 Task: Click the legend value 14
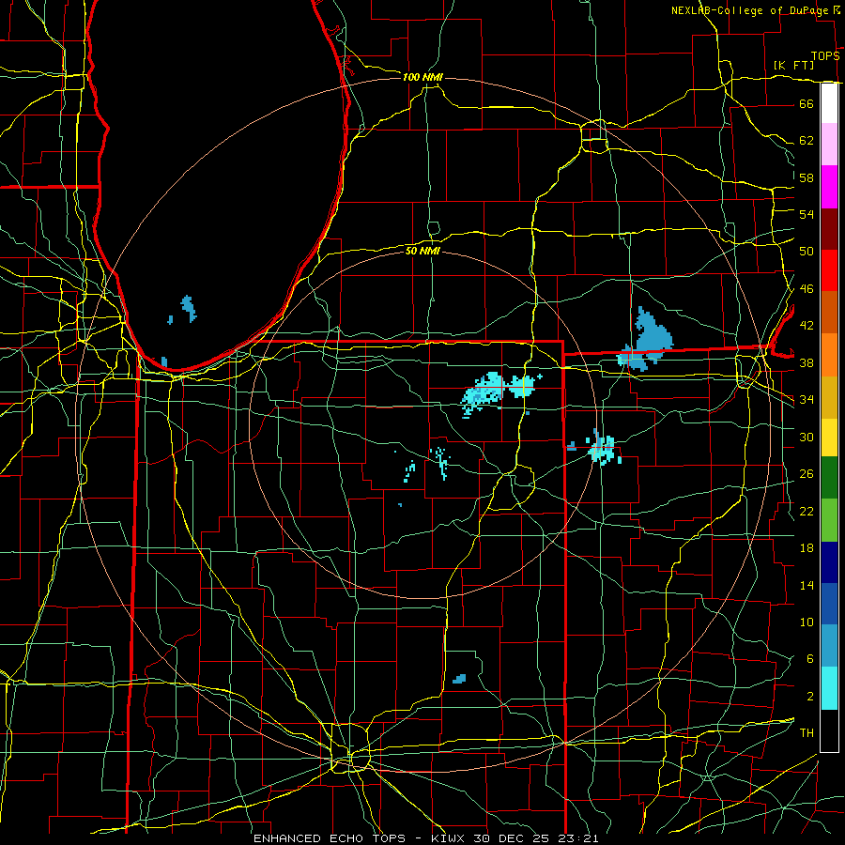[x=807, y=585]
